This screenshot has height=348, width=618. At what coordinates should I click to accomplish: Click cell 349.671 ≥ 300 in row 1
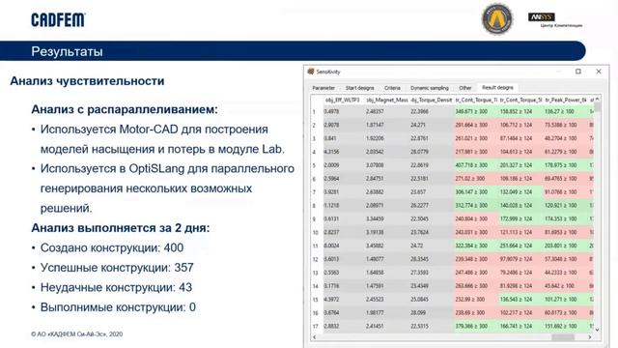(x=476, y=112)
